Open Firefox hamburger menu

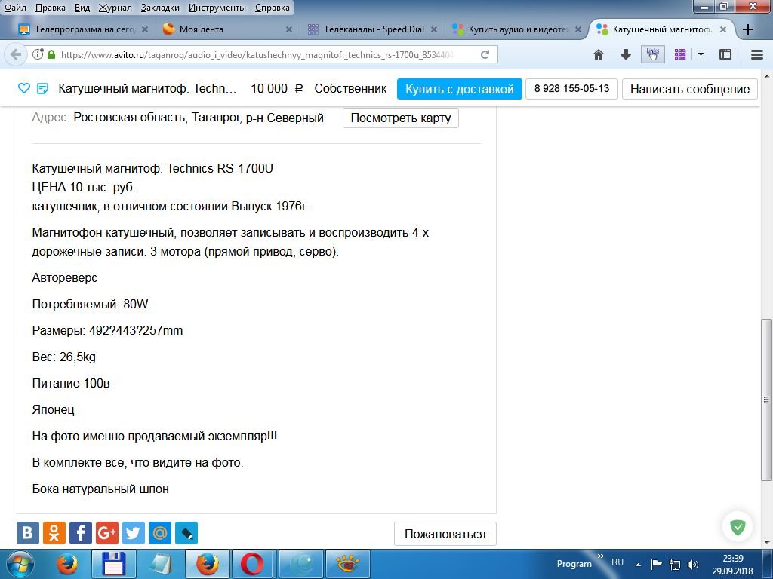(x=757, y=54)
